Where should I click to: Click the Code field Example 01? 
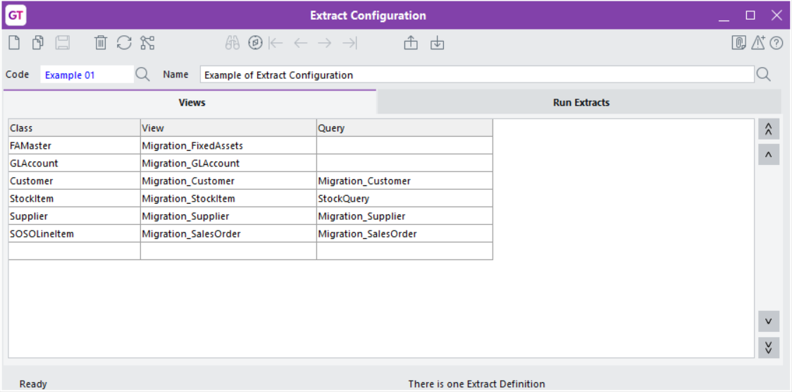coord(87,75)
